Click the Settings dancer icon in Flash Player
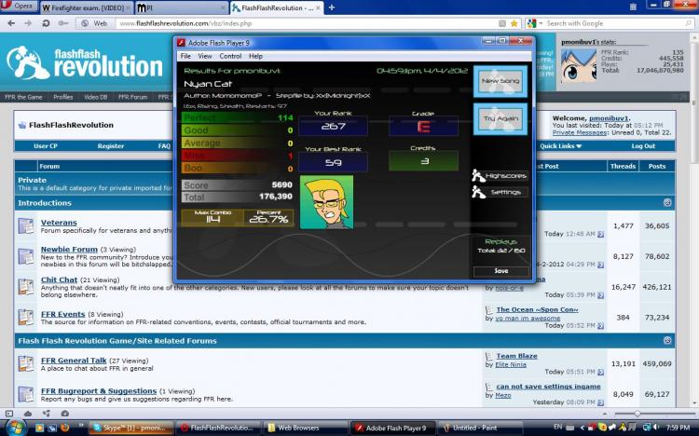 (x=478, y=192)
